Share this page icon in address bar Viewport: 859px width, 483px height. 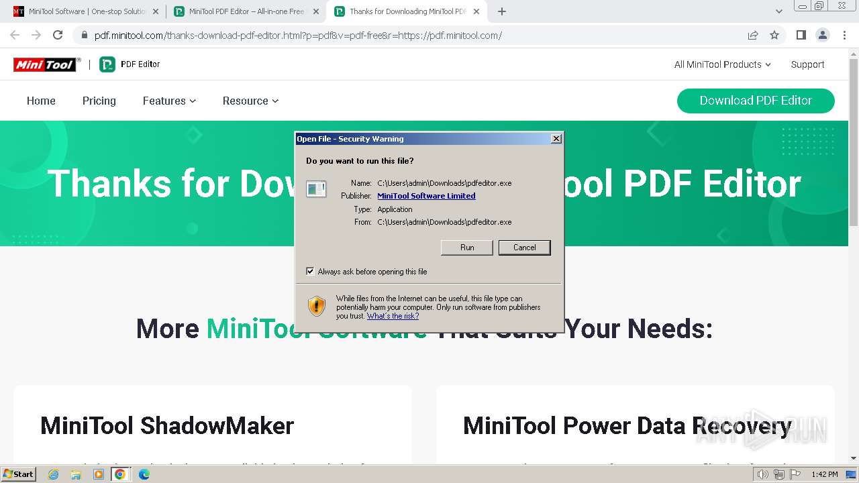[x=753, y=35]
